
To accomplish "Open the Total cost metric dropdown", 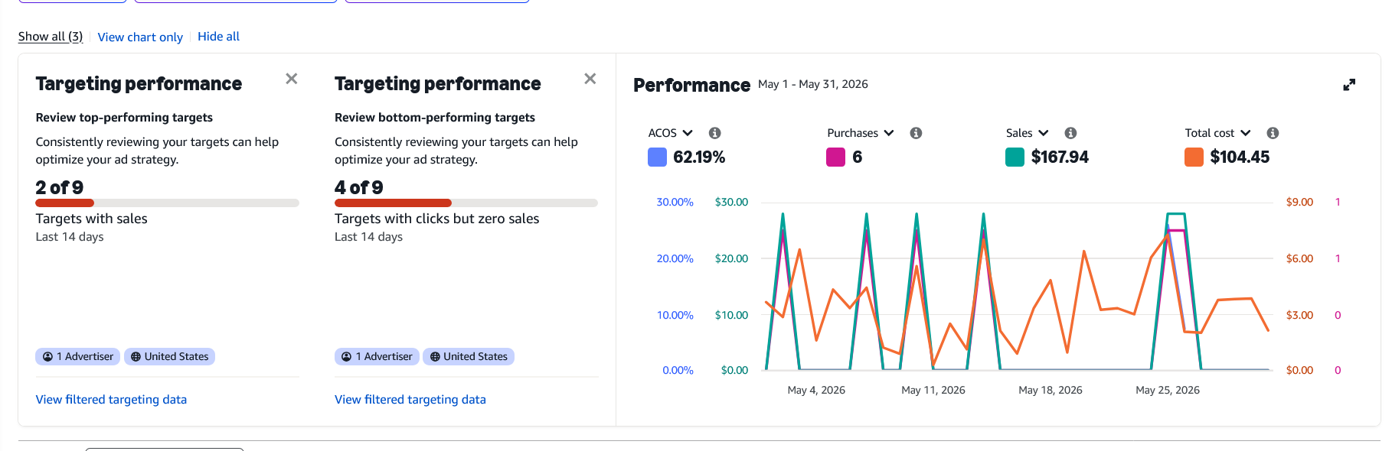I will [x=1218, y=133].
